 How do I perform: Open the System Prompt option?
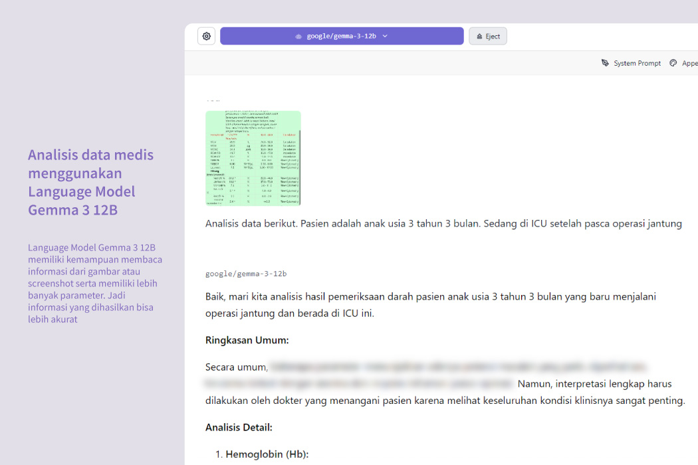632,63
